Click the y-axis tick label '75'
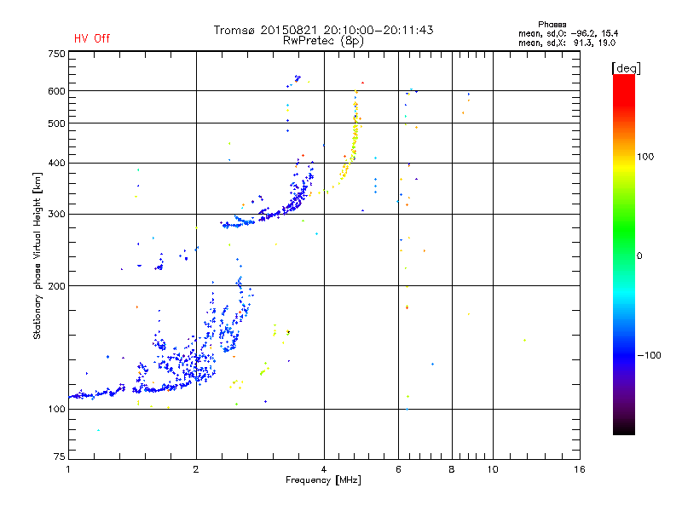682x511 pixels. (60, 456)
